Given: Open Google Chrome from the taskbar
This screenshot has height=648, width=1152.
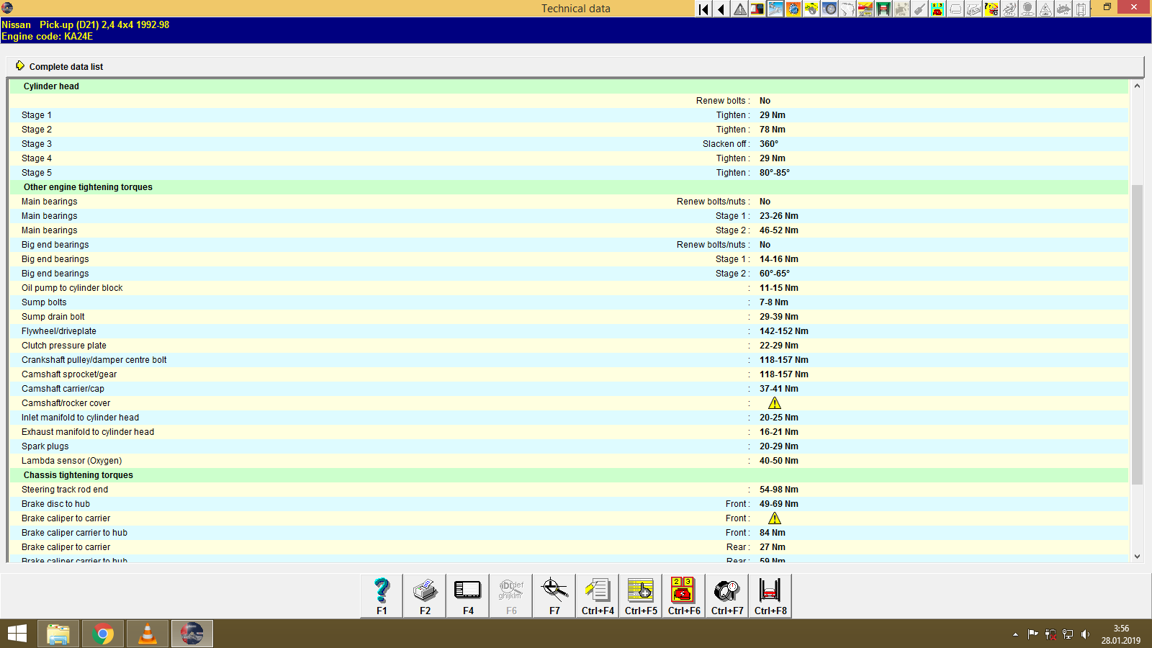Looking at the screenshot, I should pos(102,634).
